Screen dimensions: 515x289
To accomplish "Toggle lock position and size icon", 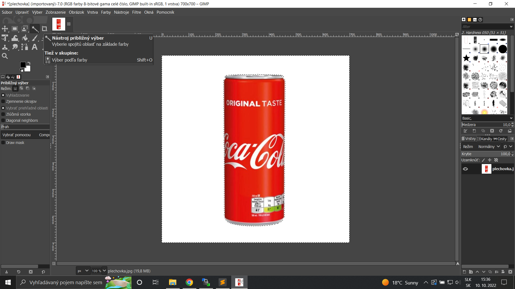I will click(490, 160).
